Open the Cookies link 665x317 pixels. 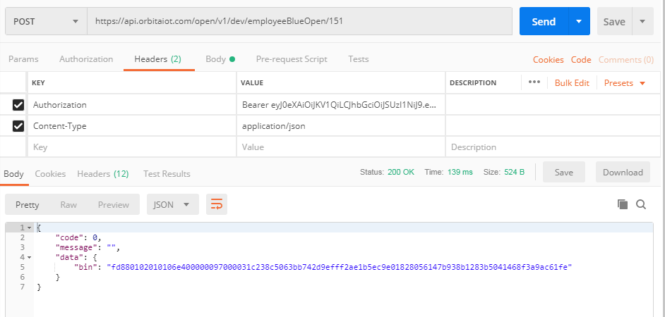click(548, 60)
